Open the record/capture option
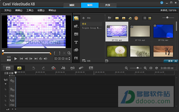Screen dimensions: 179x112 53,68
